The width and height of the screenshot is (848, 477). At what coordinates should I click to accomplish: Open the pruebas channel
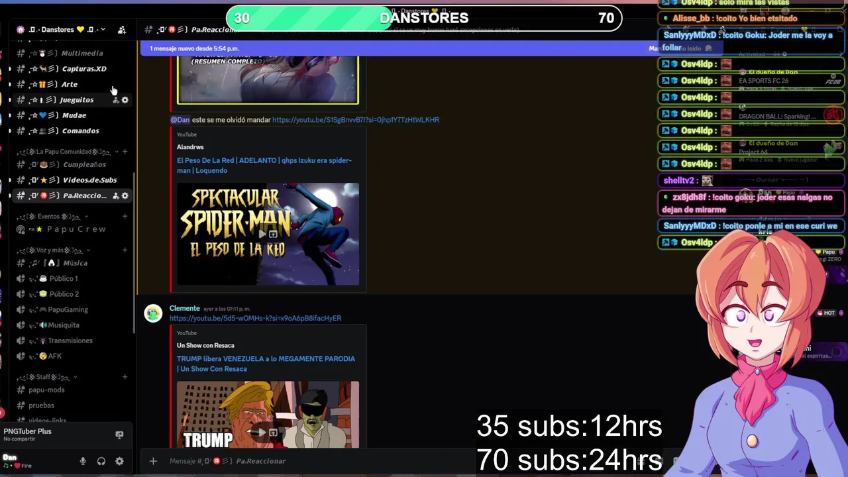tap(72, 405)
